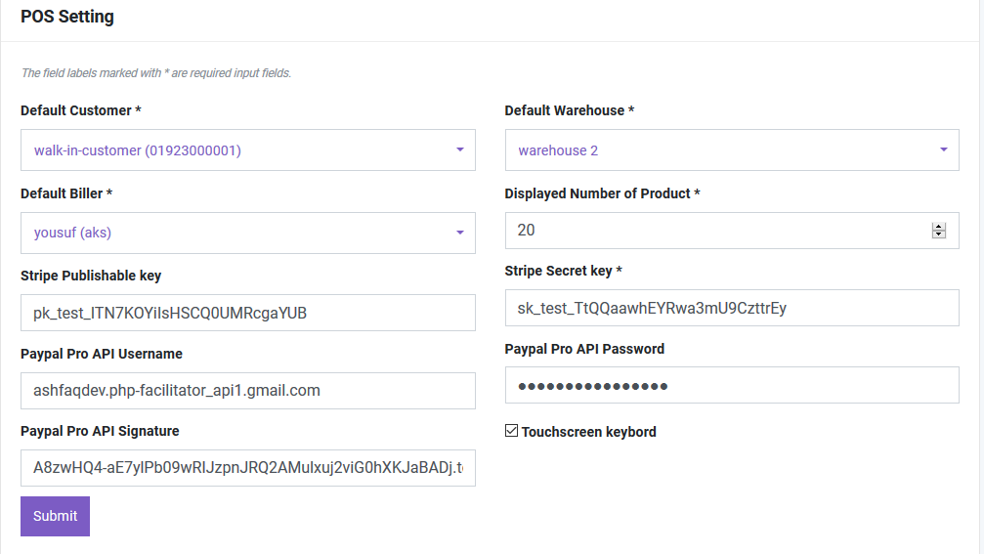Click into the Stripe Secret key field
Viewport: 984px width, 554px height.
tap(731, 308)
